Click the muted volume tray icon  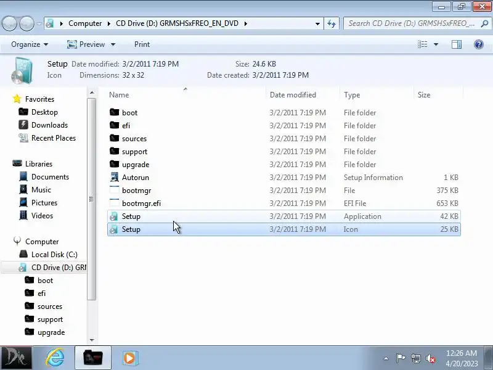(430, 358)
